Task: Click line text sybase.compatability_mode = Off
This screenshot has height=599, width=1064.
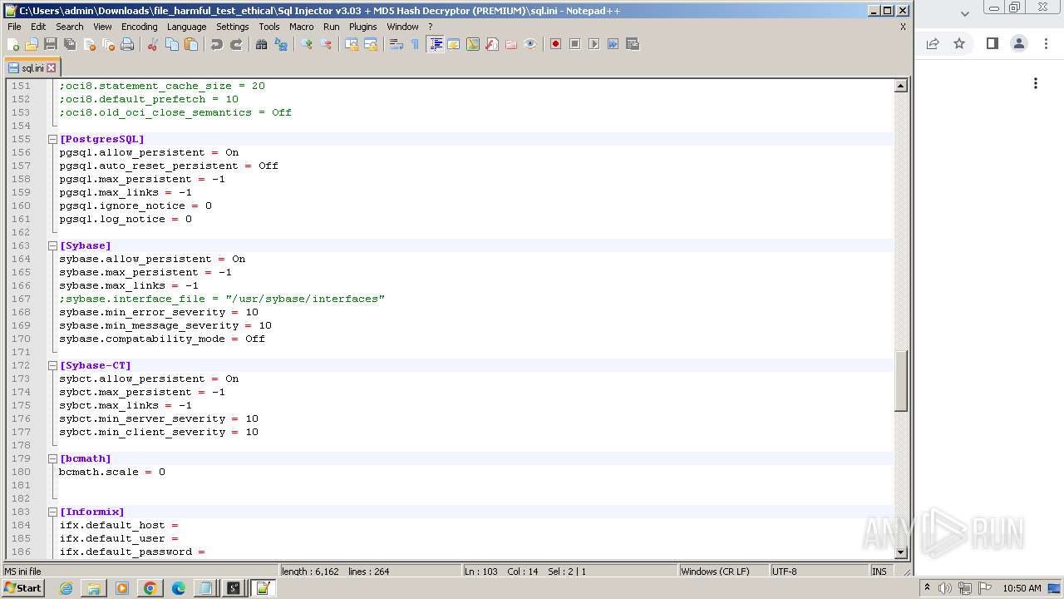Action: (162, 339)
